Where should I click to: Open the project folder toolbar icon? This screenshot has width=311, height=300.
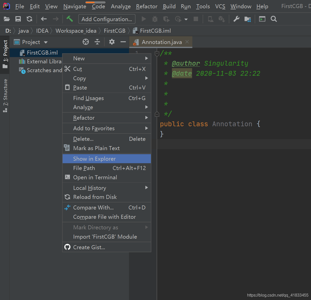pos(7,19)
